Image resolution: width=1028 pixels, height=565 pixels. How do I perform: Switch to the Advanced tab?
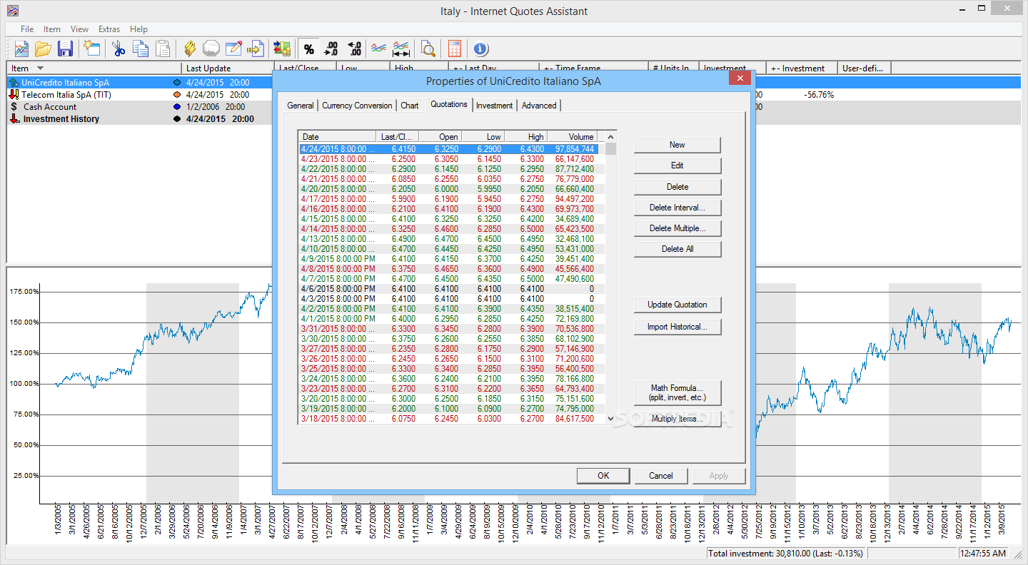tap(539, 106)
